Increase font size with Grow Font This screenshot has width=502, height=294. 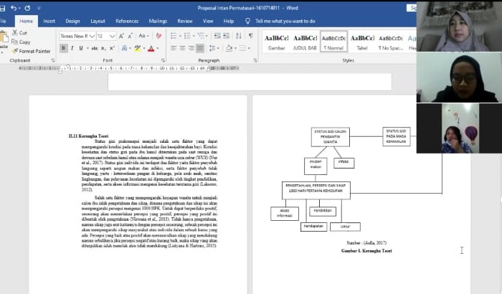pyautogui.click(x=122, y=35)
